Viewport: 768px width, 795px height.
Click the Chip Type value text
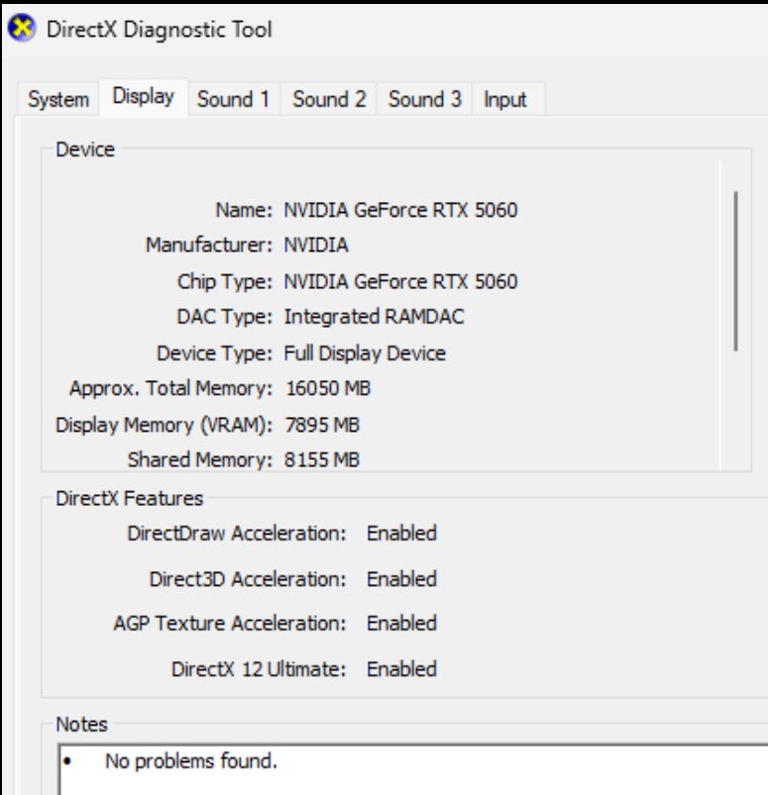400,281
